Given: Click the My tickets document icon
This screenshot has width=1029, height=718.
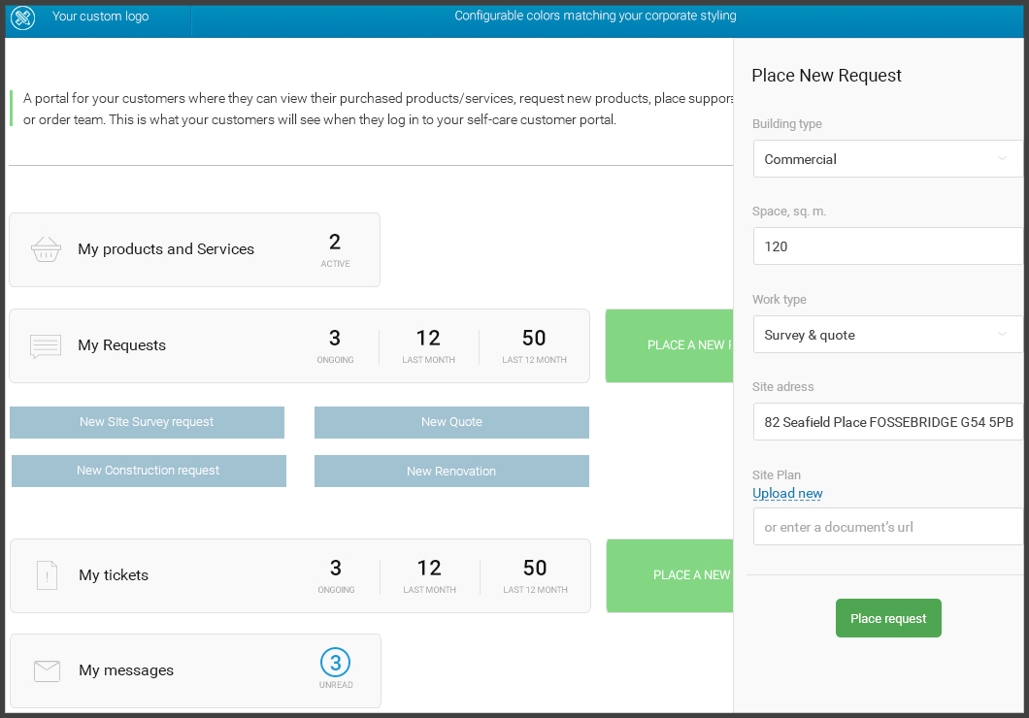Looking at the screenshot, I should [x=46, y=575].
